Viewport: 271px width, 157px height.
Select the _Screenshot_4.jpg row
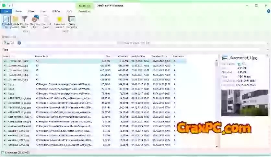(94, 75)
